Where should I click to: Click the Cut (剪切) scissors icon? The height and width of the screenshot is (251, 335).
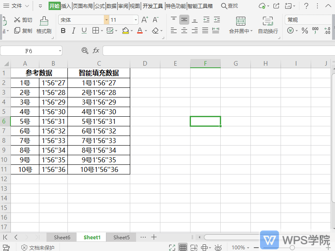tap(17, 20)
